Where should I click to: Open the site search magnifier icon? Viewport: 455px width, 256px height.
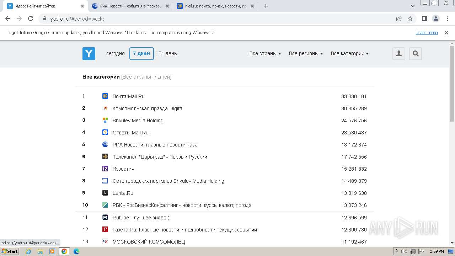click(416, 54)
